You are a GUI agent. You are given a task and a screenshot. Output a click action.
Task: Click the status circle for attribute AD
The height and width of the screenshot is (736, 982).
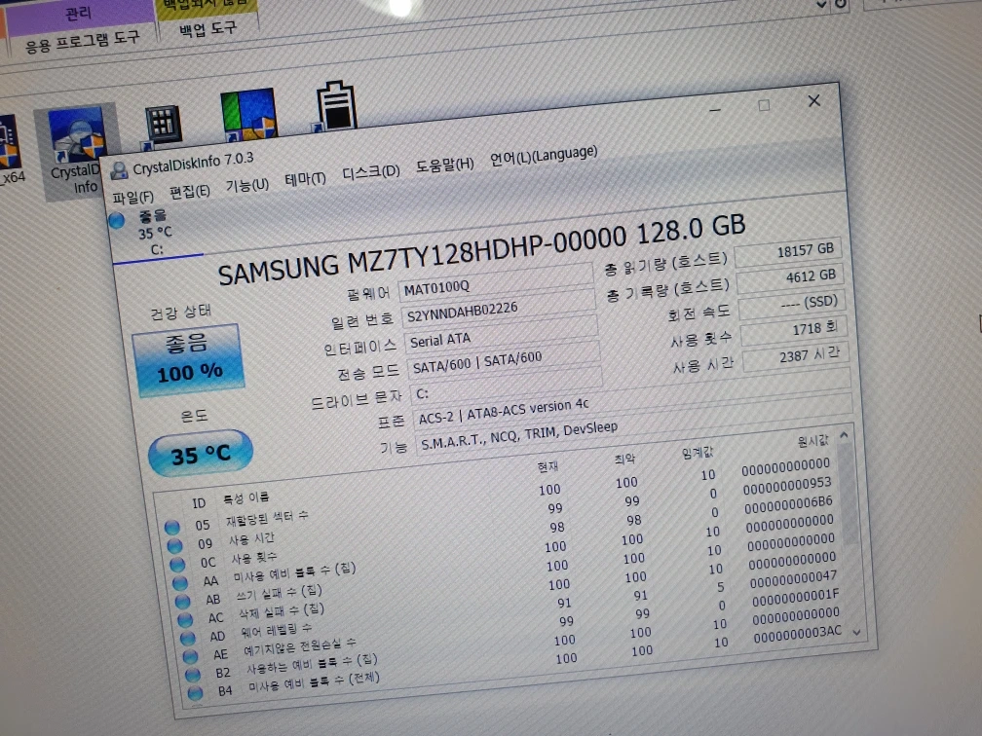(188, 638)
